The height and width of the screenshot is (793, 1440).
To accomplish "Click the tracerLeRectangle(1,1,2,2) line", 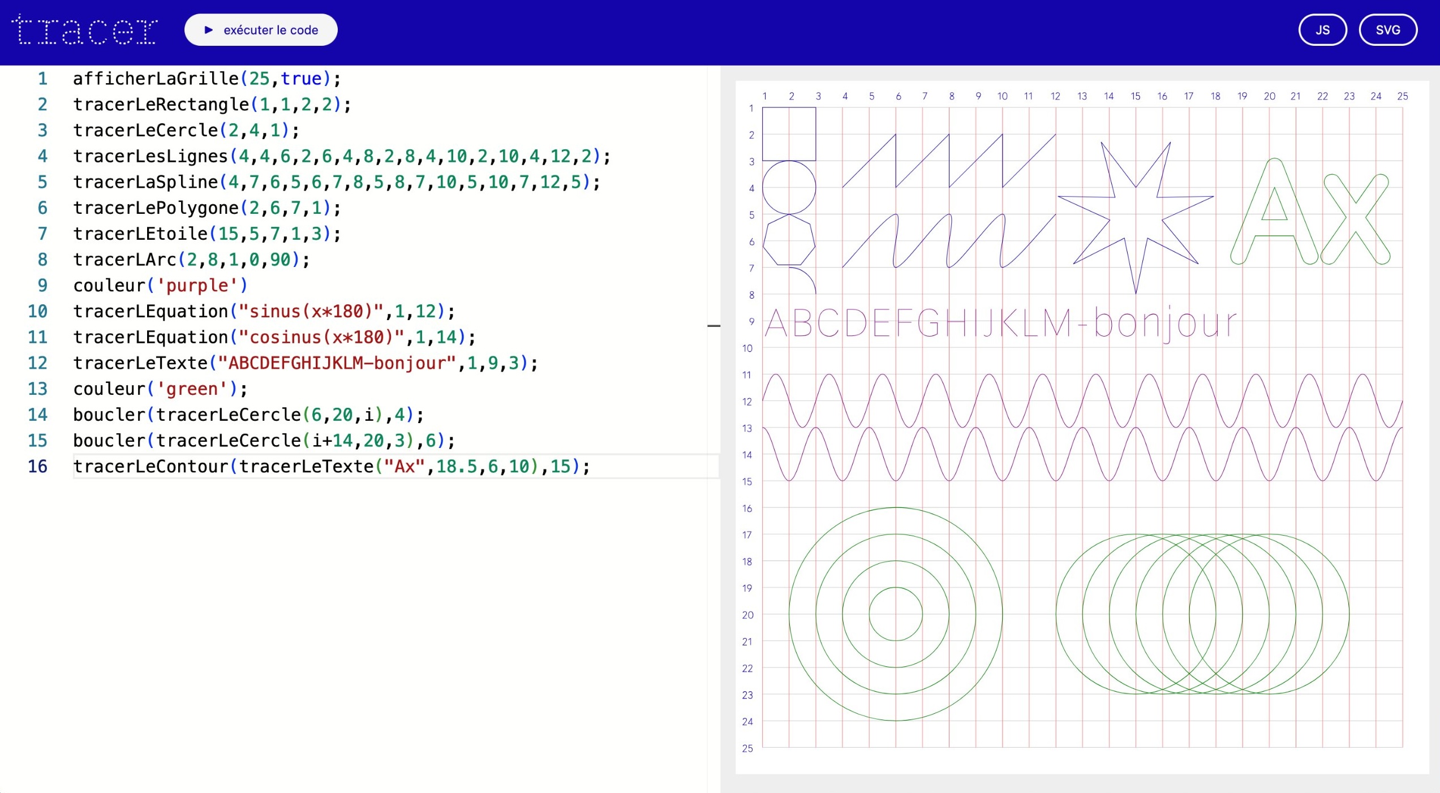I will pos(212,105).
